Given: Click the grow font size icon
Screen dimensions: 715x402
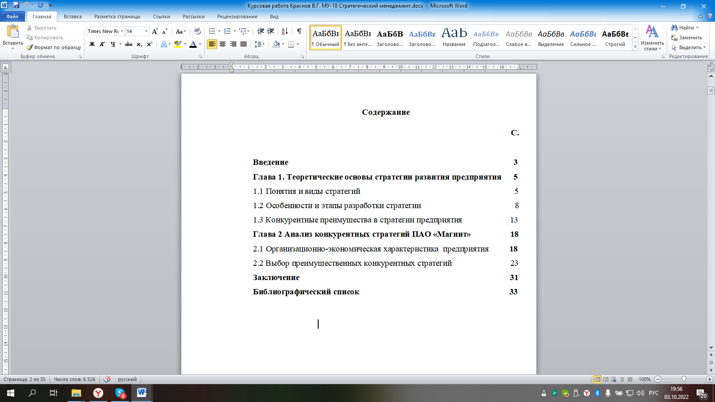Looking at the screenshot, I should click(x=155, y=31).
